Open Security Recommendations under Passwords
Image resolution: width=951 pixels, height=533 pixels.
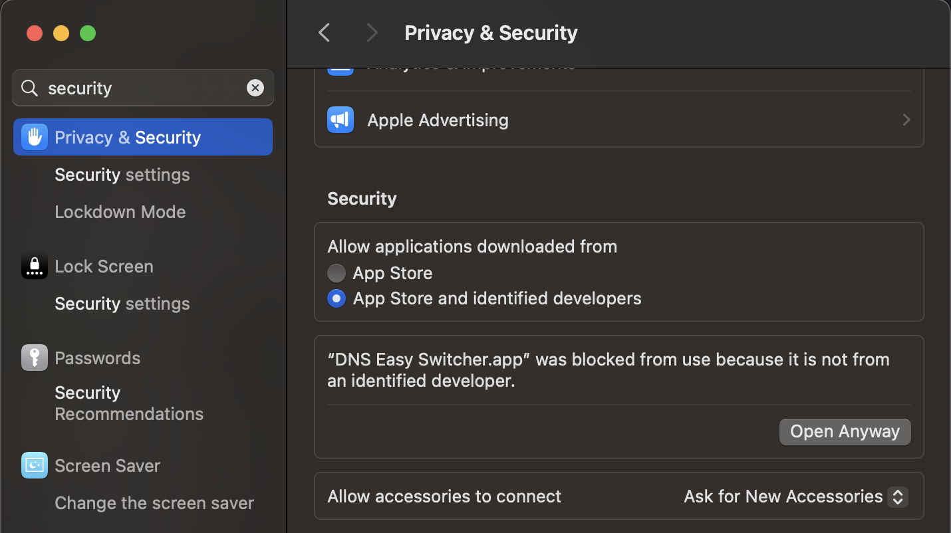(x=129, y=403)
